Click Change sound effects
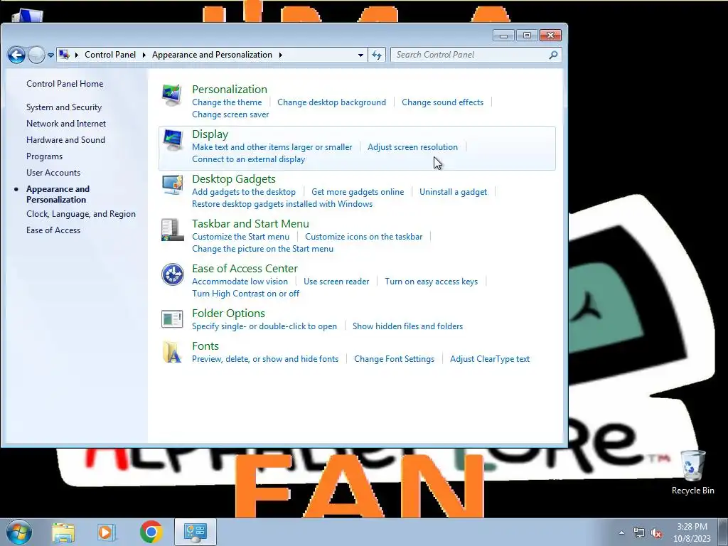Screen dimensions: 728x546 442,102
